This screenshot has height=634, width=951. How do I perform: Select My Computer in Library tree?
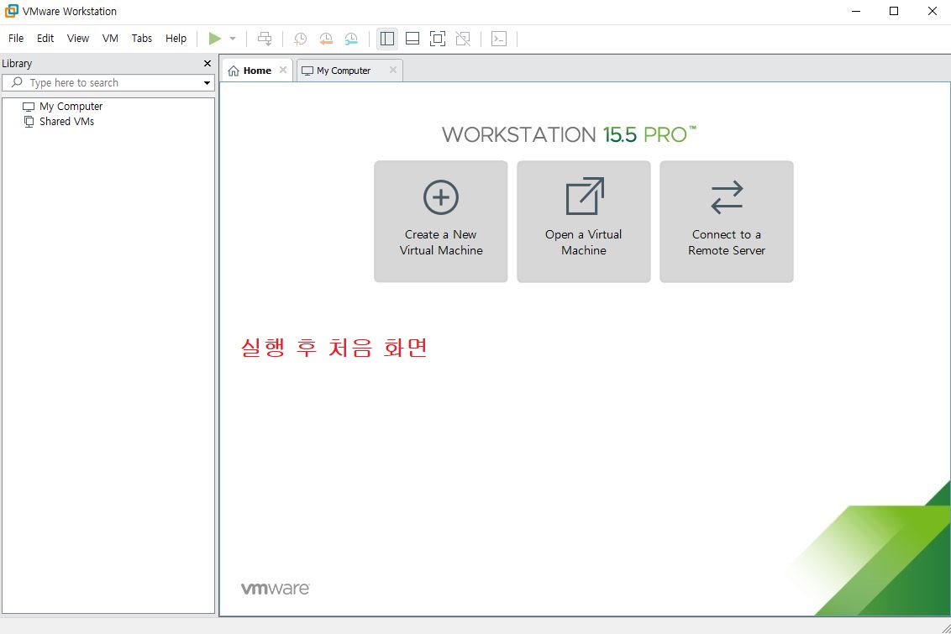71,106
